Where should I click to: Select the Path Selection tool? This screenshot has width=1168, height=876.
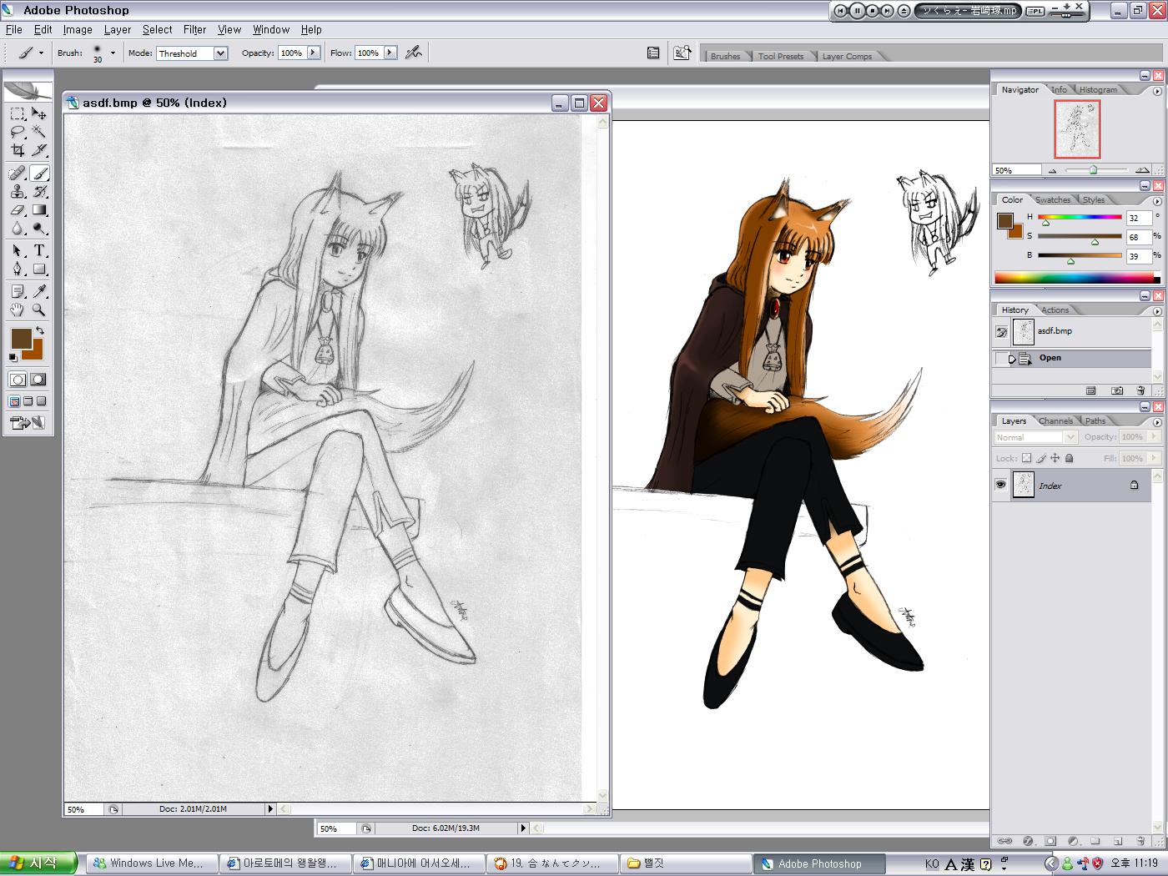pos(18,251)
